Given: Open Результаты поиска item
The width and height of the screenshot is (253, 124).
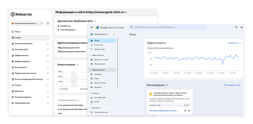Looking at the screenshot, I should tap(102, 59).
